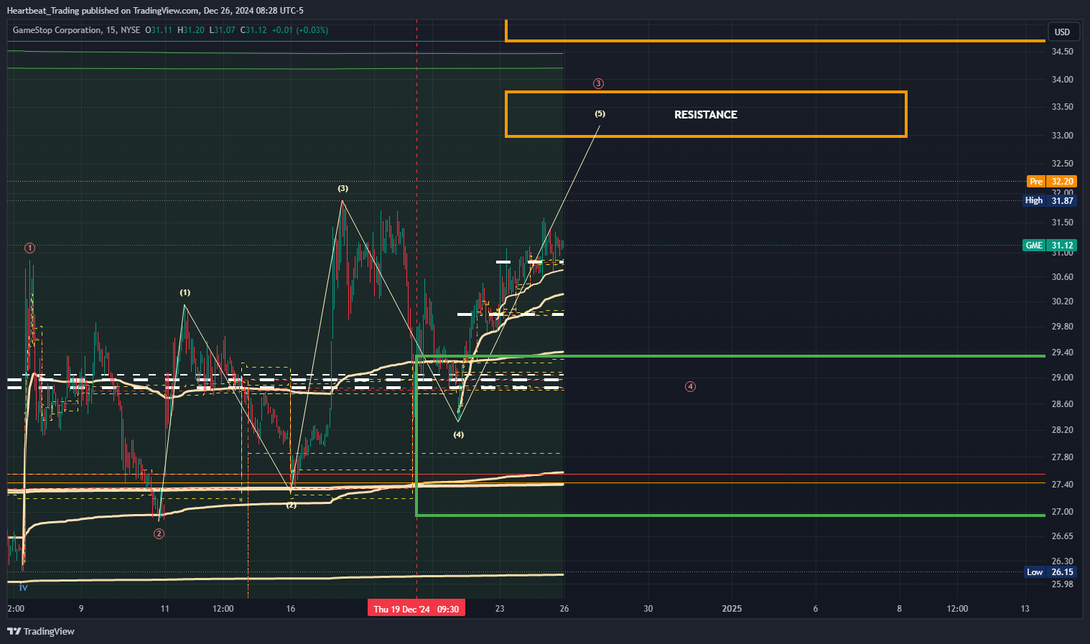1090x644 pixels.
Task: Click the 34.00 price axis label
Action: (1063, 80)
